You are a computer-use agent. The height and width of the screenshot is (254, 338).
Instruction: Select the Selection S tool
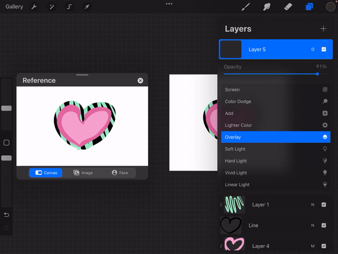69,7
